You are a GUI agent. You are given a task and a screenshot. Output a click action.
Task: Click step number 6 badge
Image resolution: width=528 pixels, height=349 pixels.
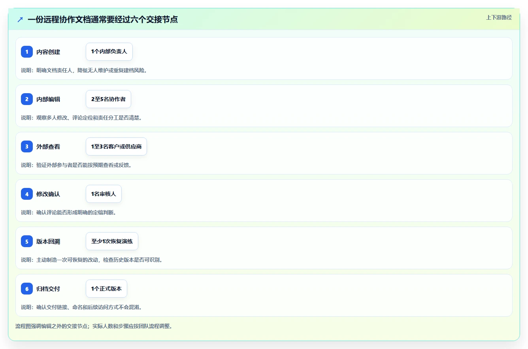pos(27,289)
